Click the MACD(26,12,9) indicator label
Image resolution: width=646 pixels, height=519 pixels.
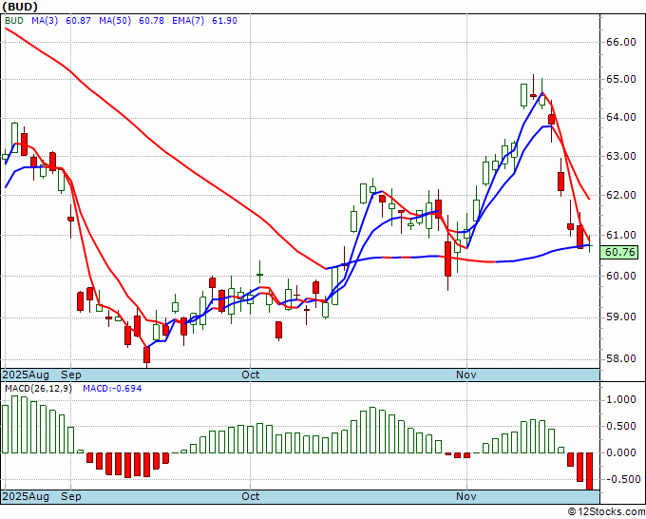tap(38, 389)
